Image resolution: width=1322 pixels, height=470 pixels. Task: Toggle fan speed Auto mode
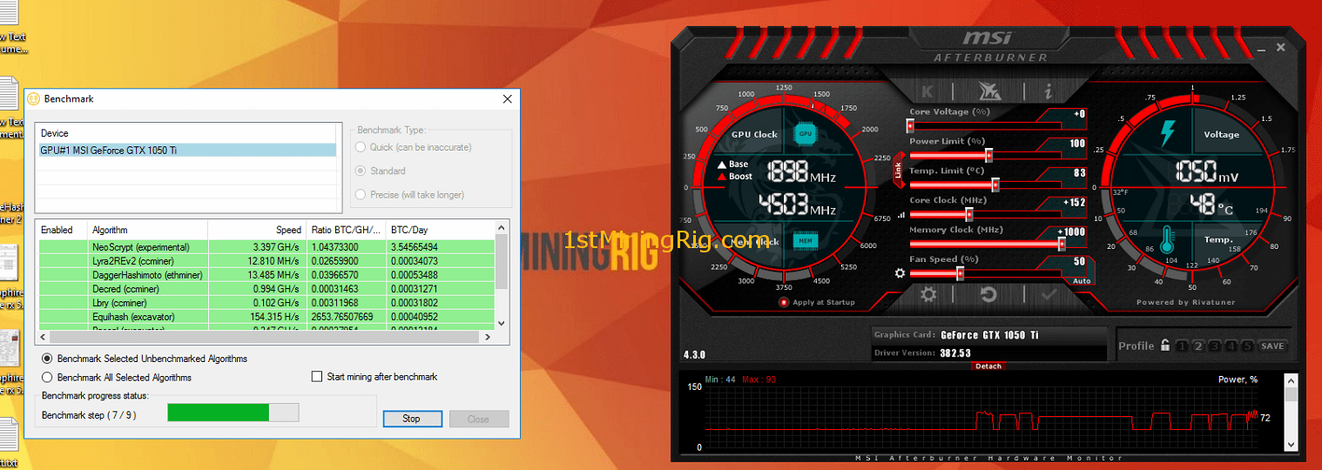(x=1082, y=280)
